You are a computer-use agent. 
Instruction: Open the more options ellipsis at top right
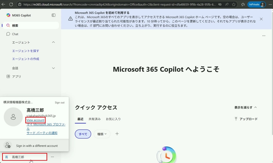click(264, 36)
